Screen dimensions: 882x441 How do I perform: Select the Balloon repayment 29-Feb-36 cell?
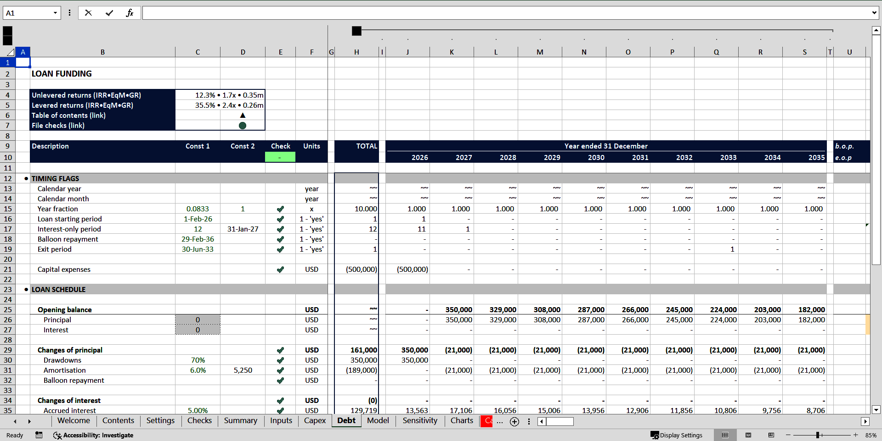(x=198, y=239)
